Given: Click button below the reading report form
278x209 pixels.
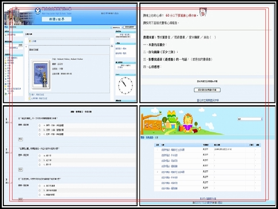Looking at the screenshot, I should coord(207,90).
